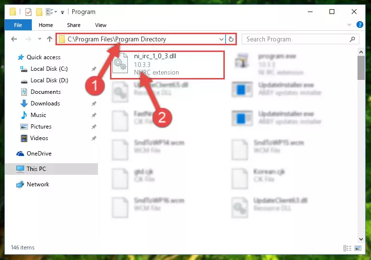371x260 pixels.
Task: Click the pin icon beside Pictures
Action: pos(94,127)
